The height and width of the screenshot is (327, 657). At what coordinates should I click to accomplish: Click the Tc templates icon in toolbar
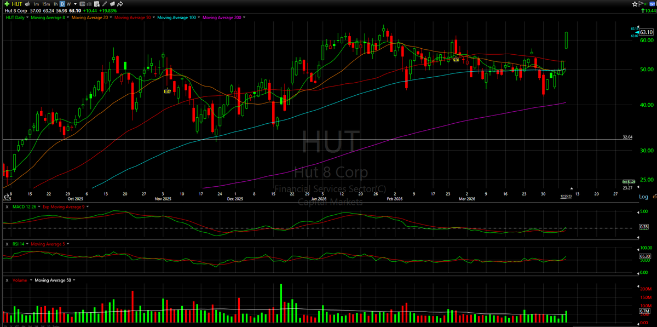[x=82, y=4]
